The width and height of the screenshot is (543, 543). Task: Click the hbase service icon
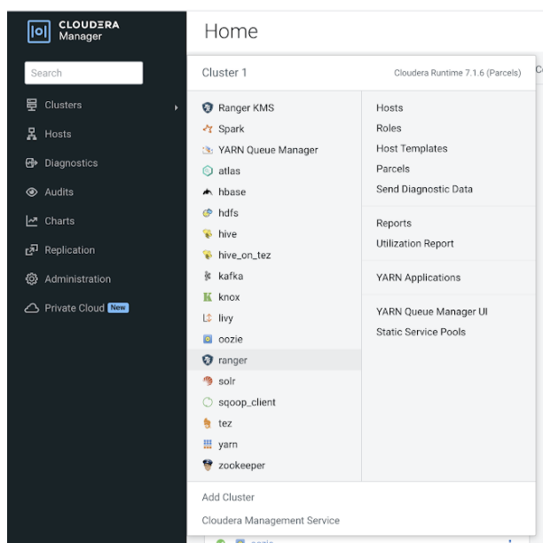[207, 193]
